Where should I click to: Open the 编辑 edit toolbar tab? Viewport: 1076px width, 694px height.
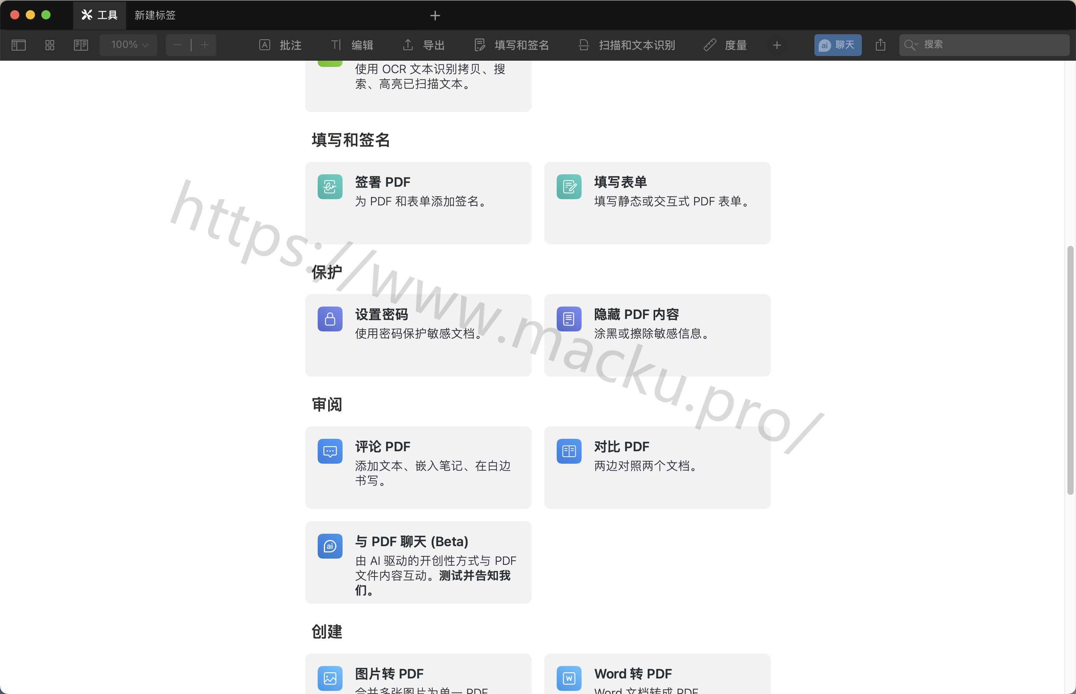point(352,45)
